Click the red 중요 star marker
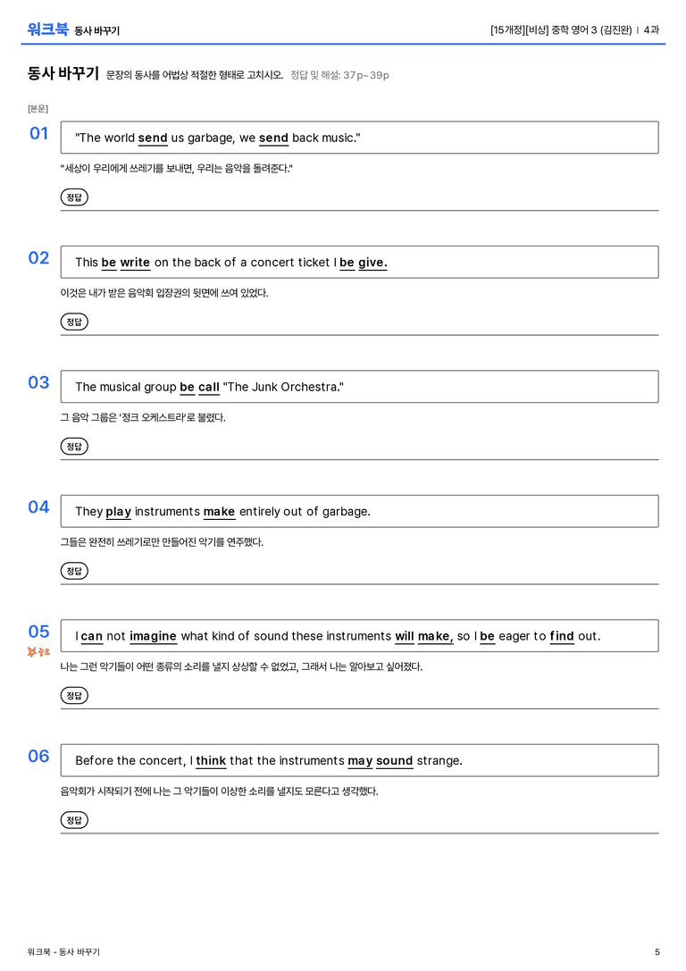The width and height of the screenshot is (686, 971). pyautogui.click(x=38, y=651)
